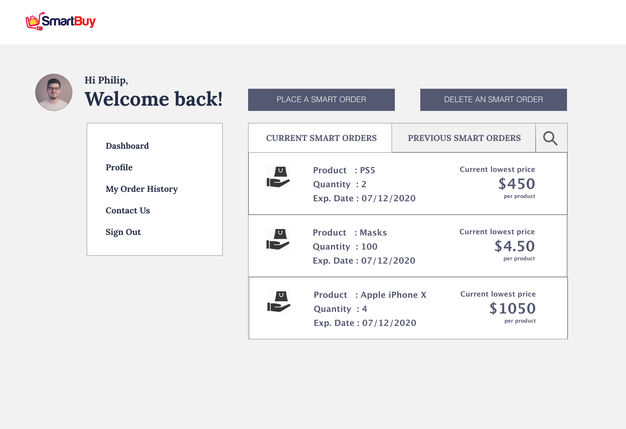Click the $450 lowest price
626x429 pixels.
pyautogui.click(x=517, y=184)
